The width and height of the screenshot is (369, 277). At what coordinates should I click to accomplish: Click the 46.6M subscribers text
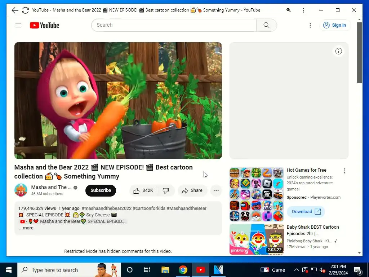47,194
